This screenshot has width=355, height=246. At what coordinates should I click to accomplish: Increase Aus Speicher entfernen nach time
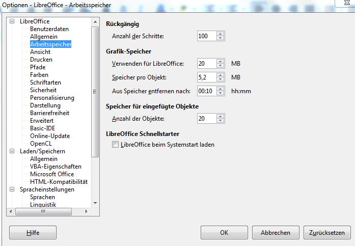coord(221,89)
